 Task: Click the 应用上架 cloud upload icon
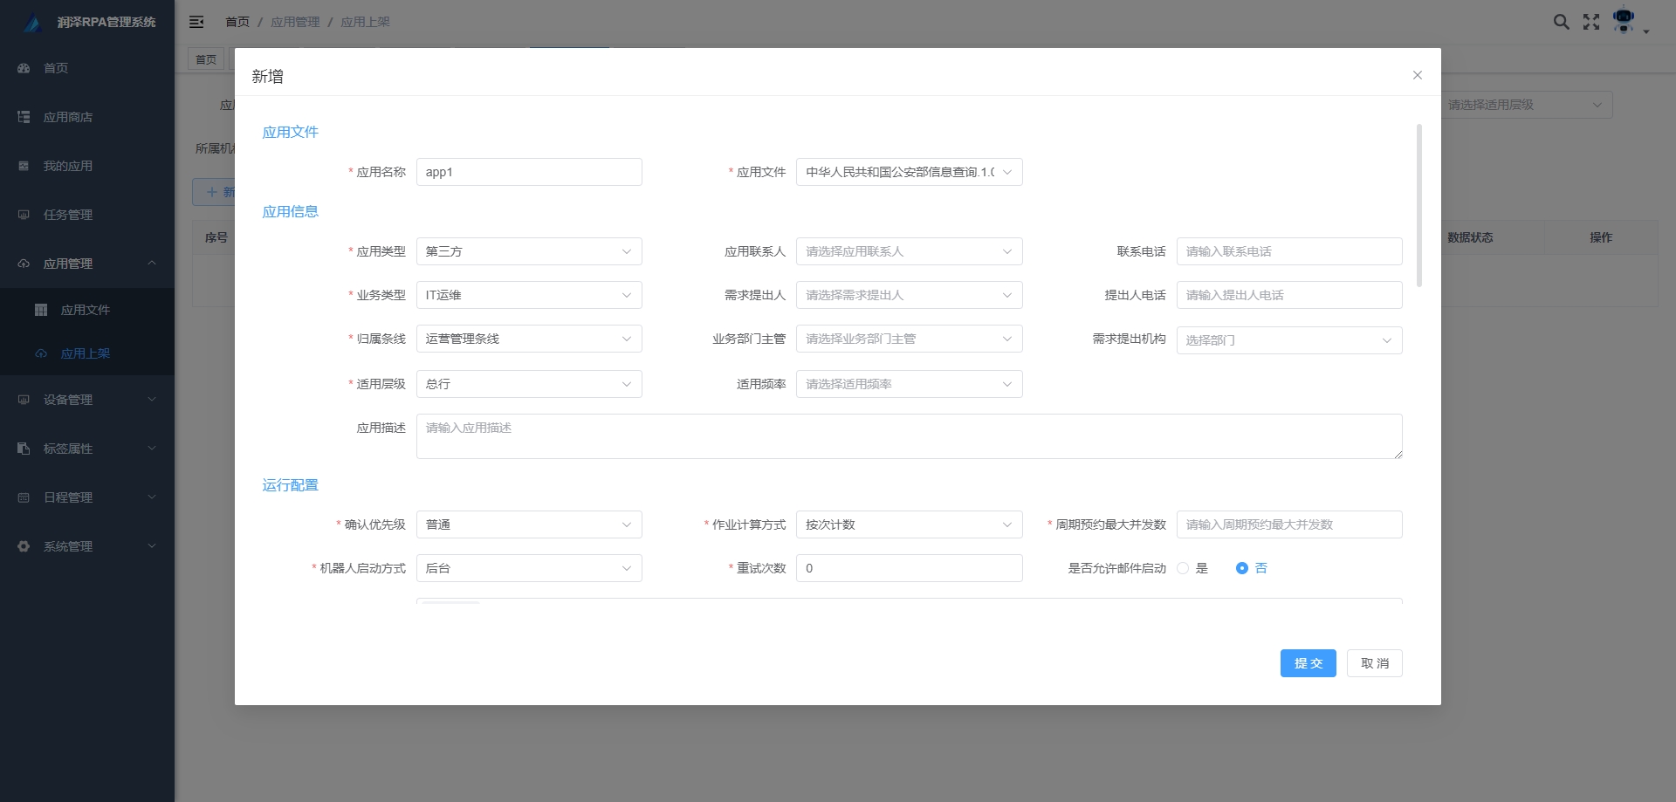coord(41,353)
